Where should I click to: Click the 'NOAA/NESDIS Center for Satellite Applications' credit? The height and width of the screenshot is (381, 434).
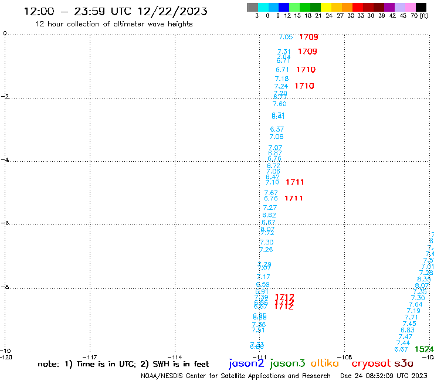(212, 376)
